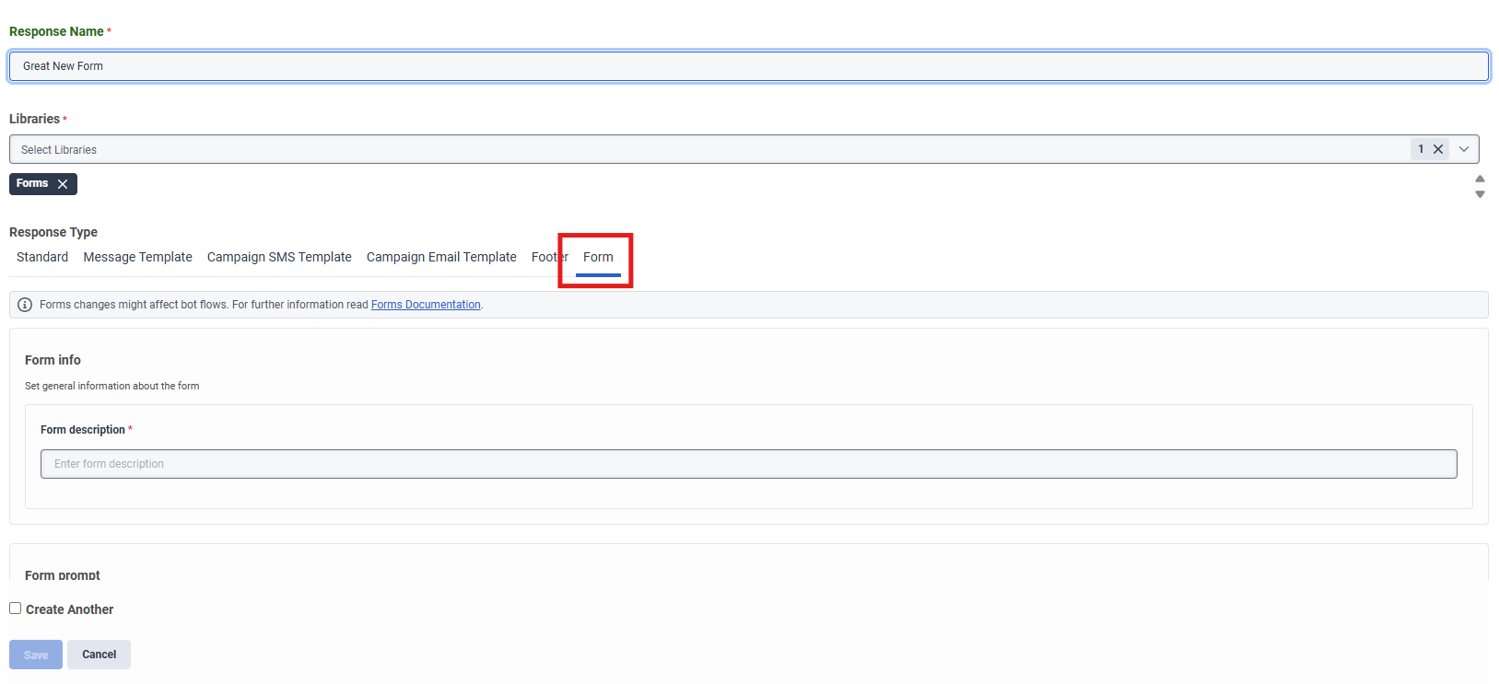This screenshot has height=684, width=1499.
Task: Click into the Form description field
Action: click(x=748, y=464)
